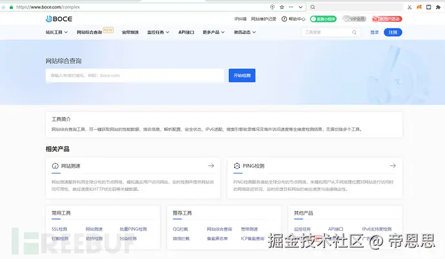This screenshot has height=259, width=445.
Task: Expand the address bar down chevron
Action: [301, 7]
